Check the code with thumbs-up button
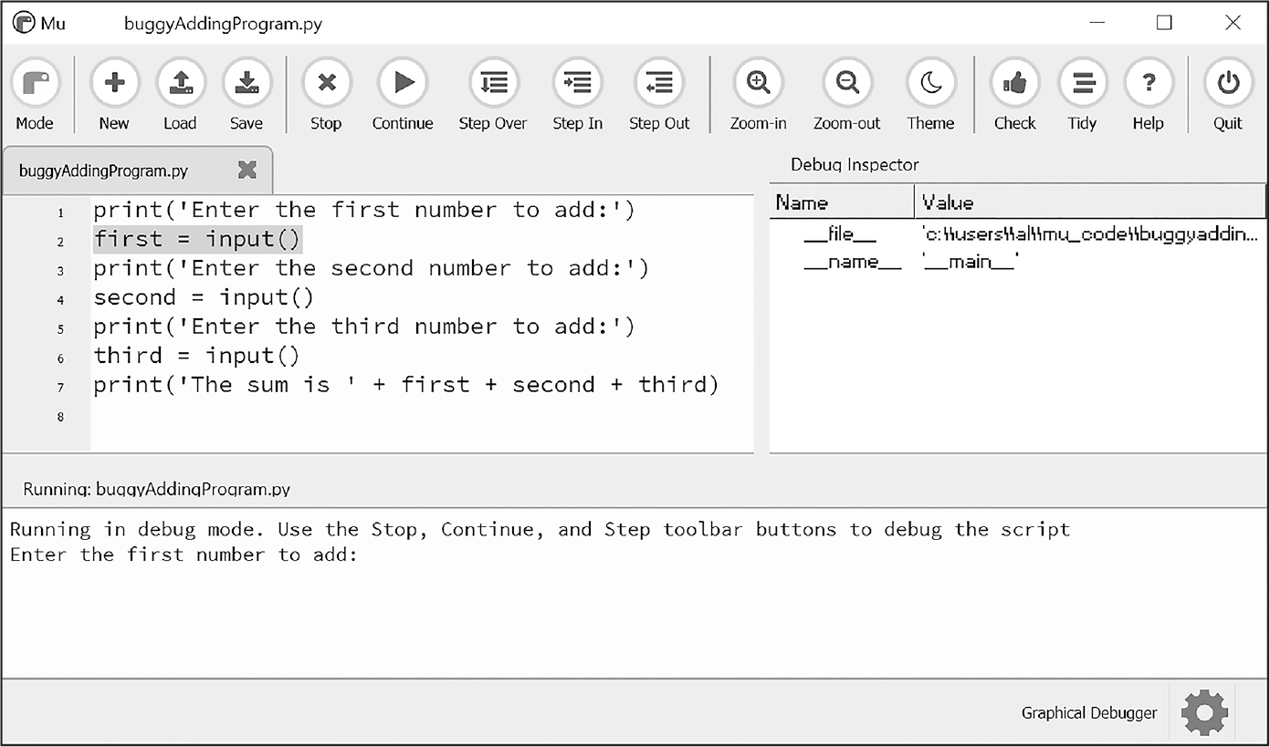 coord(1014,95)
